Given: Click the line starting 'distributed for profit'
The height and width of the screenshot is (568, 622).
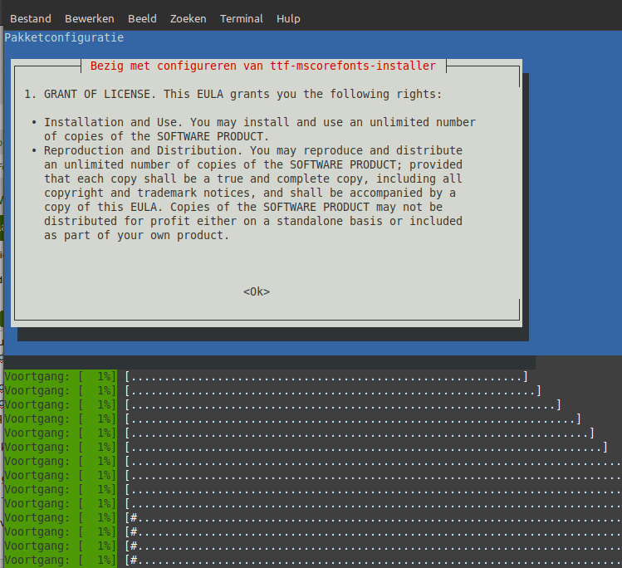Looking at the screenshot, I should 253,221.
